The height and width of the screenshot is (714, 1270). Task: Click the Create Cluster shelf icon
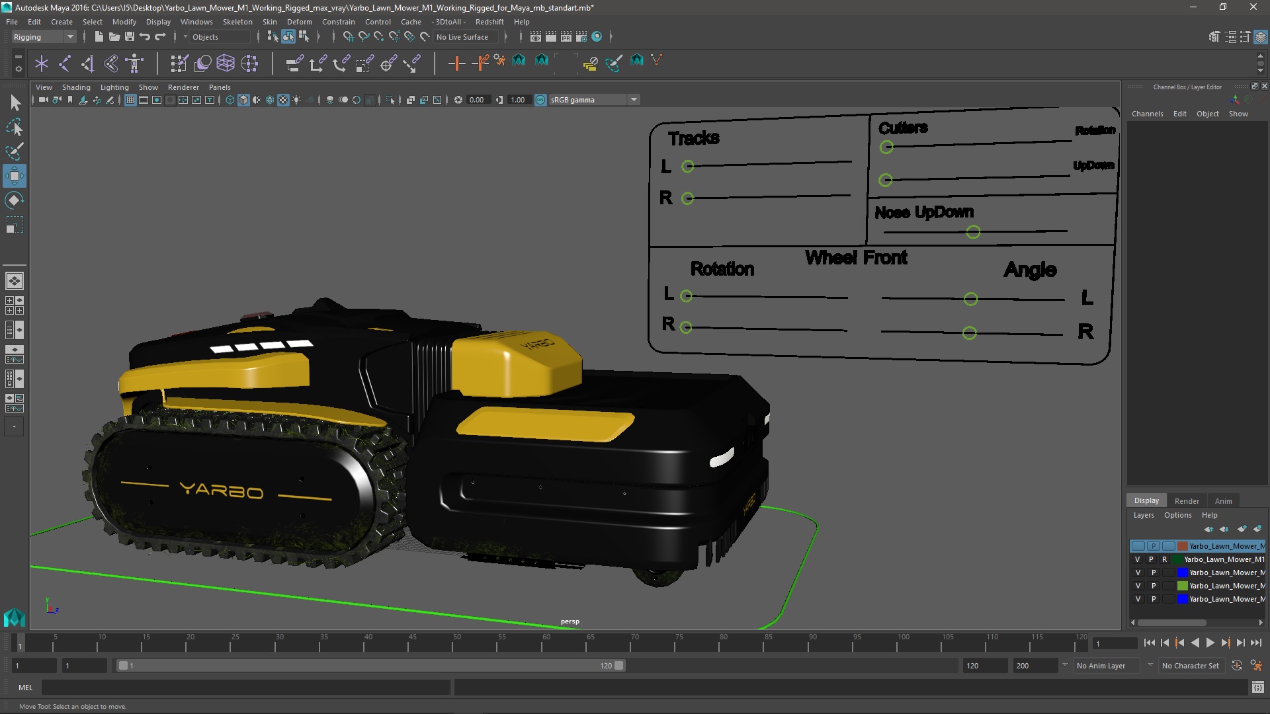coord(249,63)
